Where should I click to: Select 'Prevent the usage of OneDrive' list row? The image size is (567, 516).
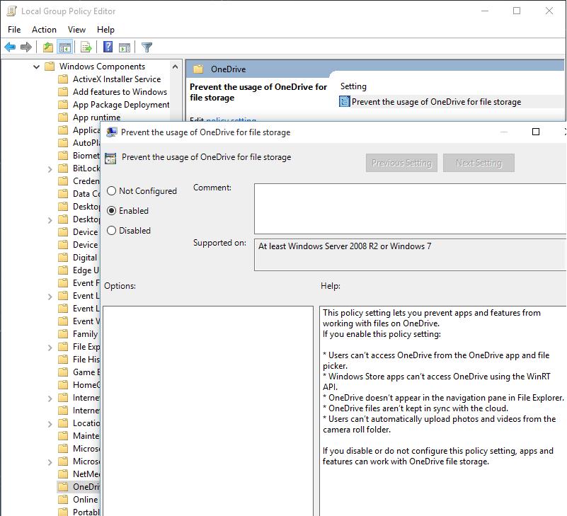tap(451, 102)
